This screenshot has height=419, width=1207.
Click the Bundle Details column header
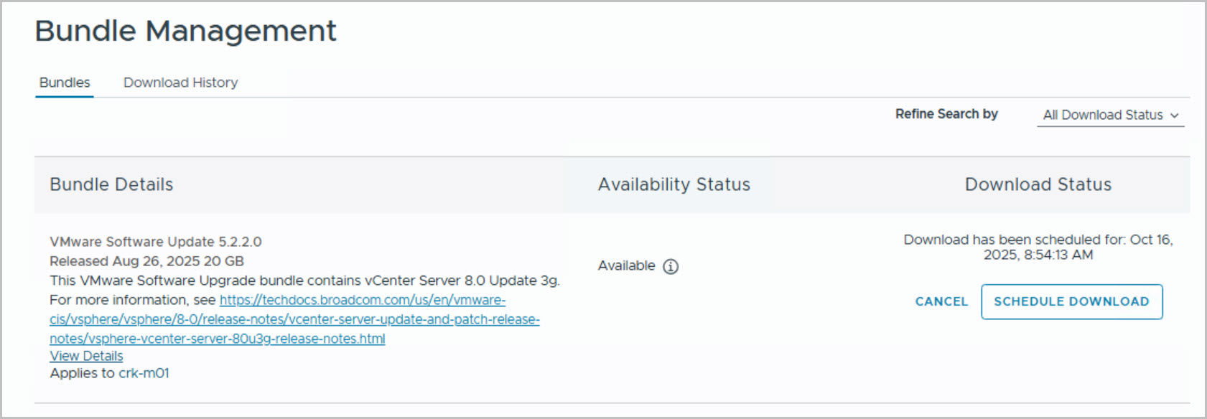point(111,184)
